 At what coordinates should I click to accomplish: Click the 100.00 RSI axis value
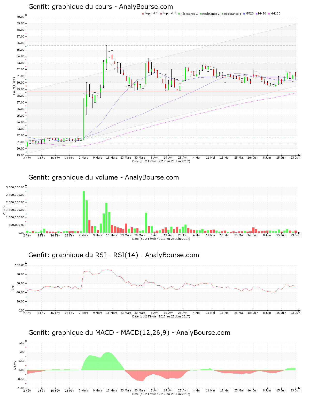pos(20,265)
